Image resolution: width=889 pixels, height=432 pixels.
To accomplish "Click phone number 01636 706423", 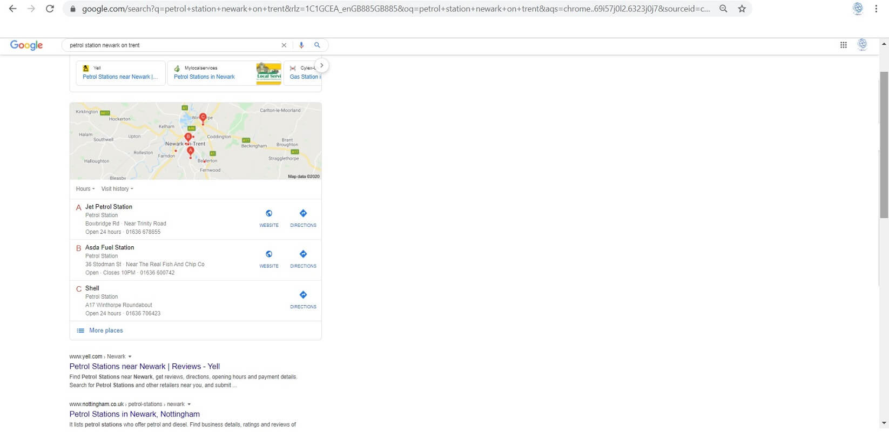I will coord(143,314).
